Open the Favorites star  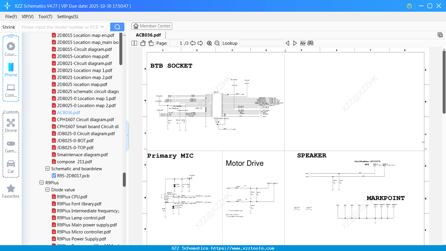tap(11, 191)
